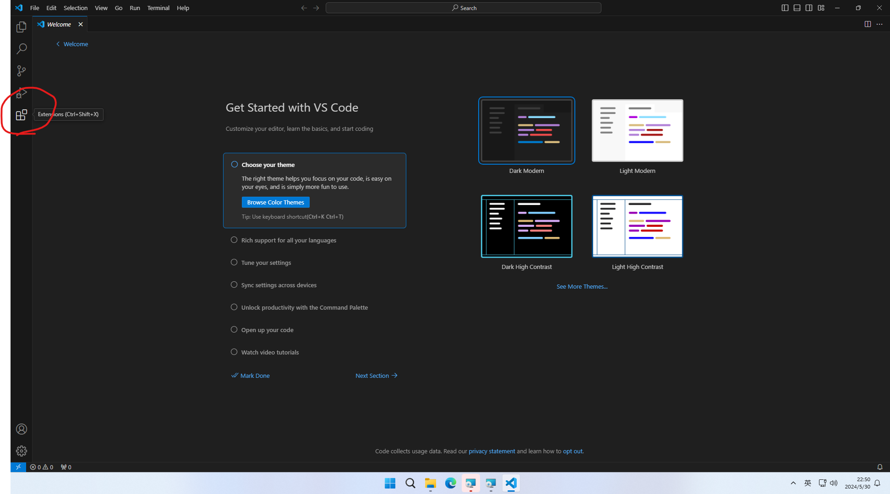
Task: Click Browse Color Themes button
Action: coord(275,202)
